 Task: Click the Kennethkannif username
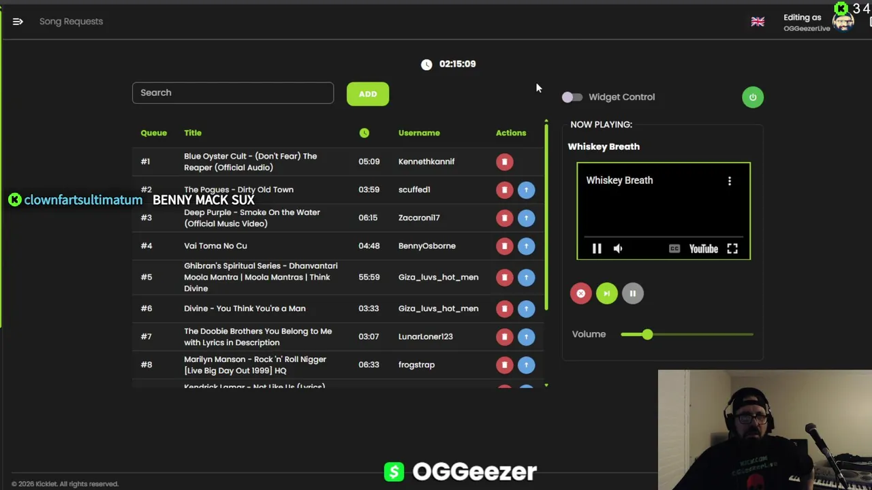click(x=426, y=162)
